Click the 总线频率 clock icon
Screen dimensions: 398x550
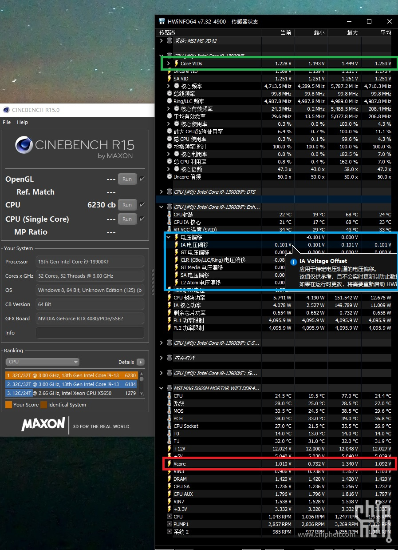pos(169,94)
